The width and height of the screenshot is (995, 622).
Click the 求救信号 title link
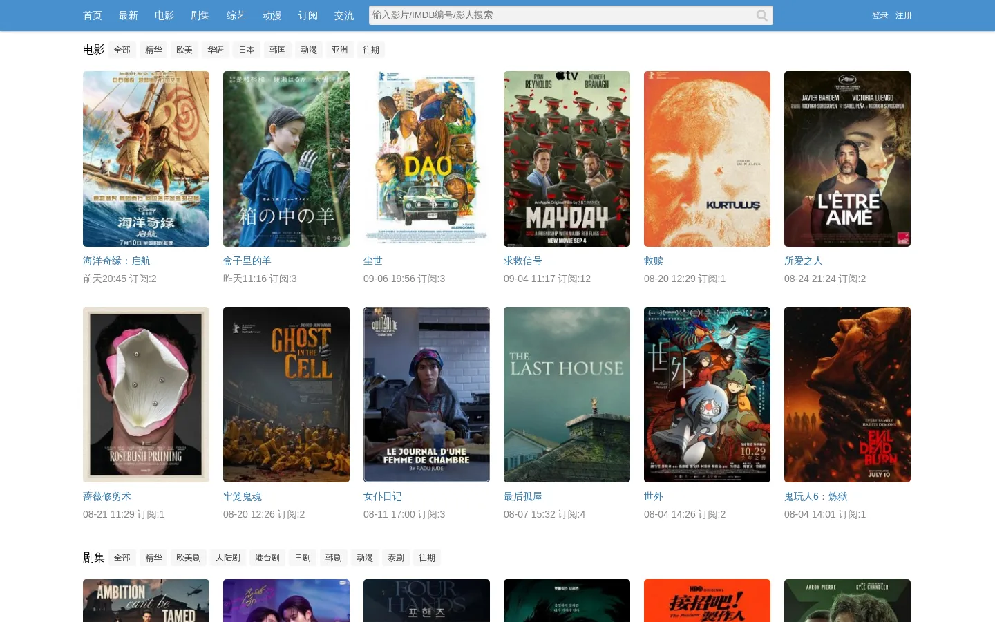coord(523,261)
